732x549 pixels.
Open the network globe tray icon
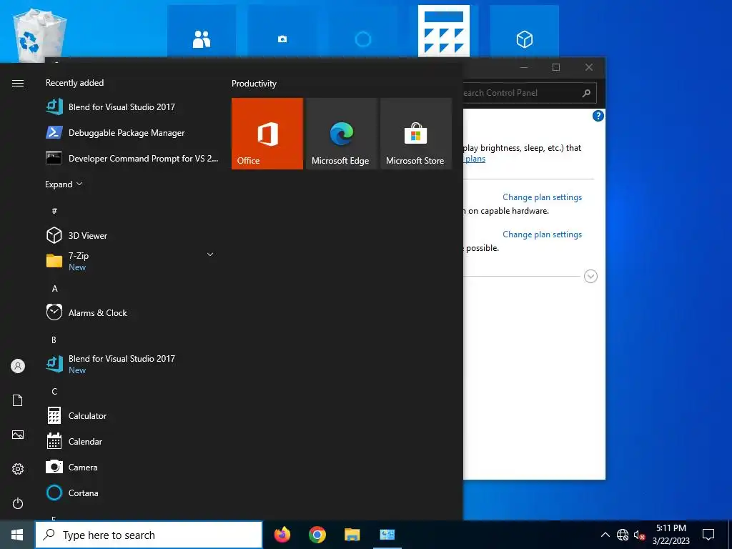(x=623, y=535)
